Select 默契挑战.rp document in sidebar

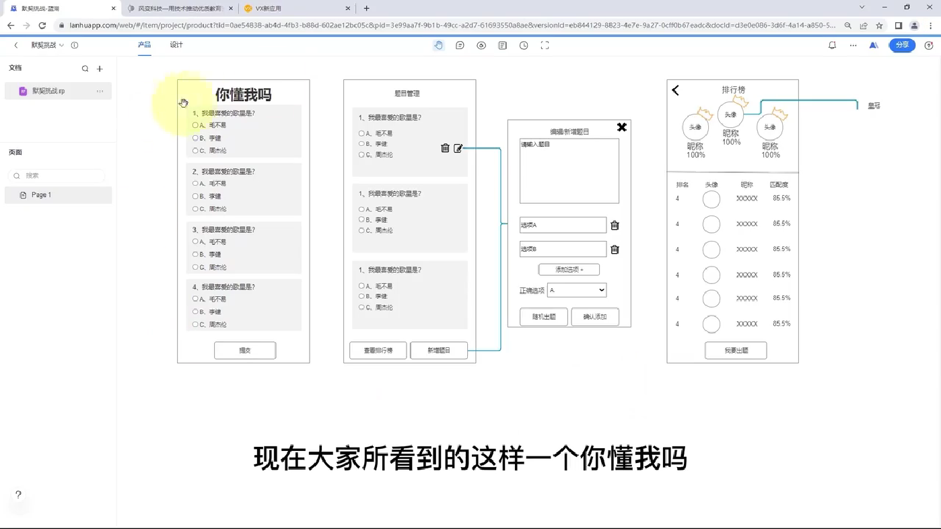tap(58, 91)
